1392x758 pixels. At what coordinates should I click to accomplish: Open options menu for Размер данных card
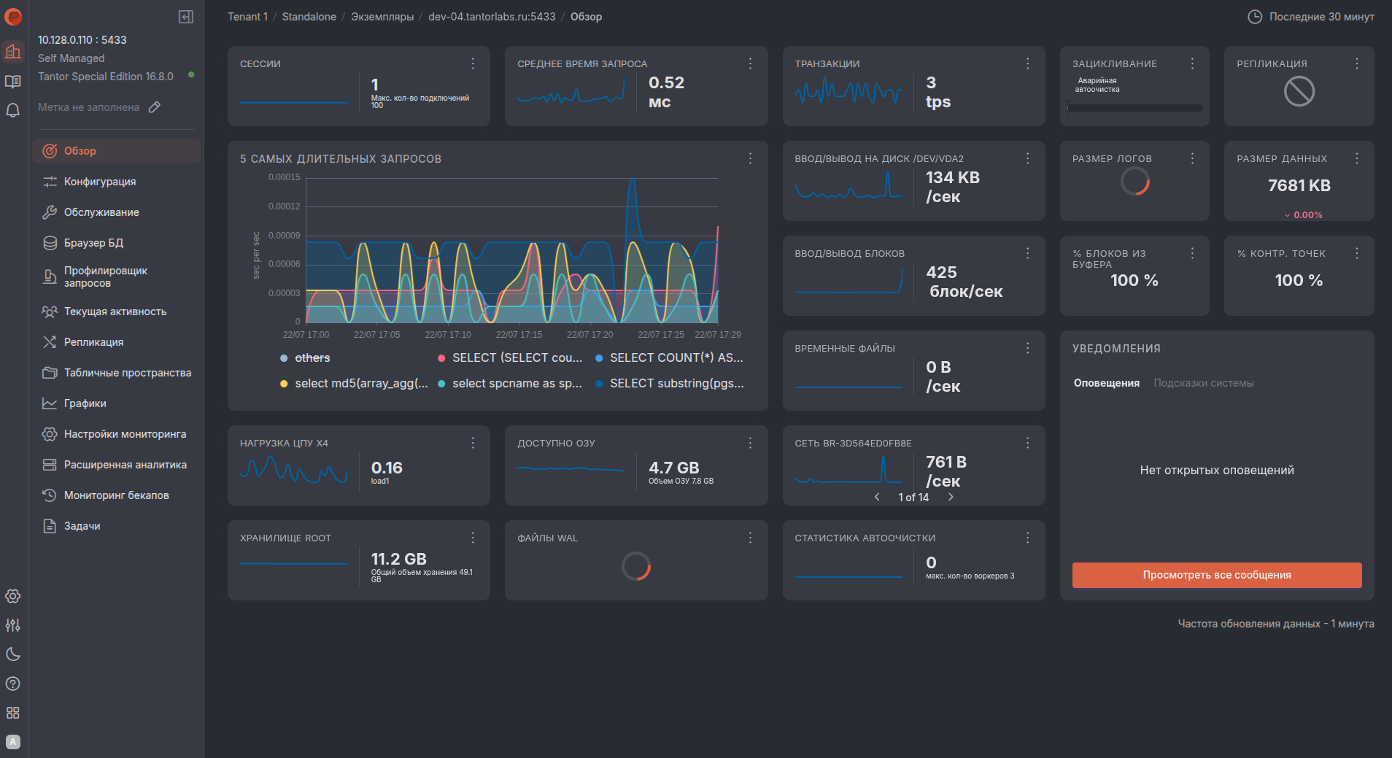[1356, 158]
